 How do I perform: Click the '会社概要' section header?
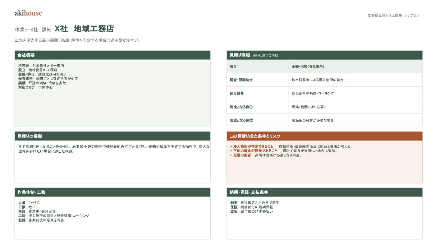coord(112,55)
